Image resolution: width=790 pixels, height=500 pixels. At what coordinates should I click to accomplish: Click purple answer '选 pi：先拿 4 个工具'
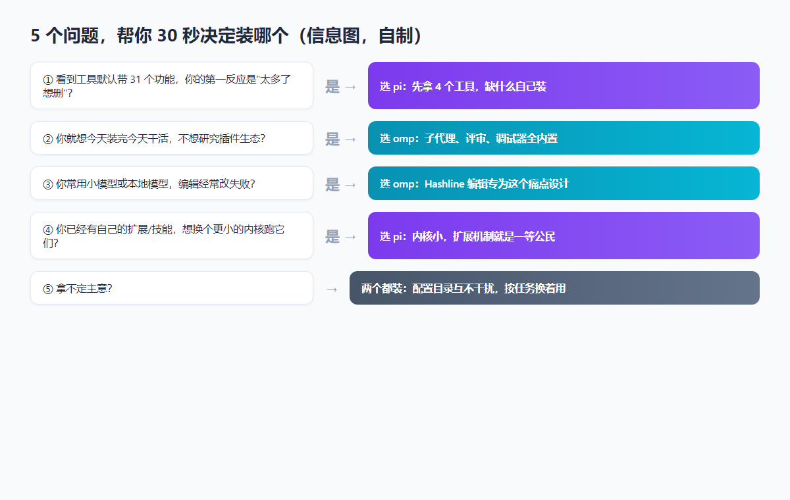pyautogui.click(x=564, y=86)
